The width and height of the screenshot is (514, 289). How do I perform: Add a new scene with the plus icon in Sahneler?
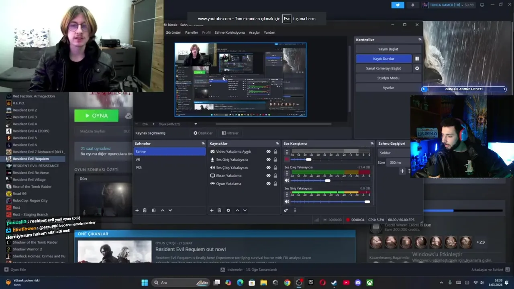click(x=137, y=210)
